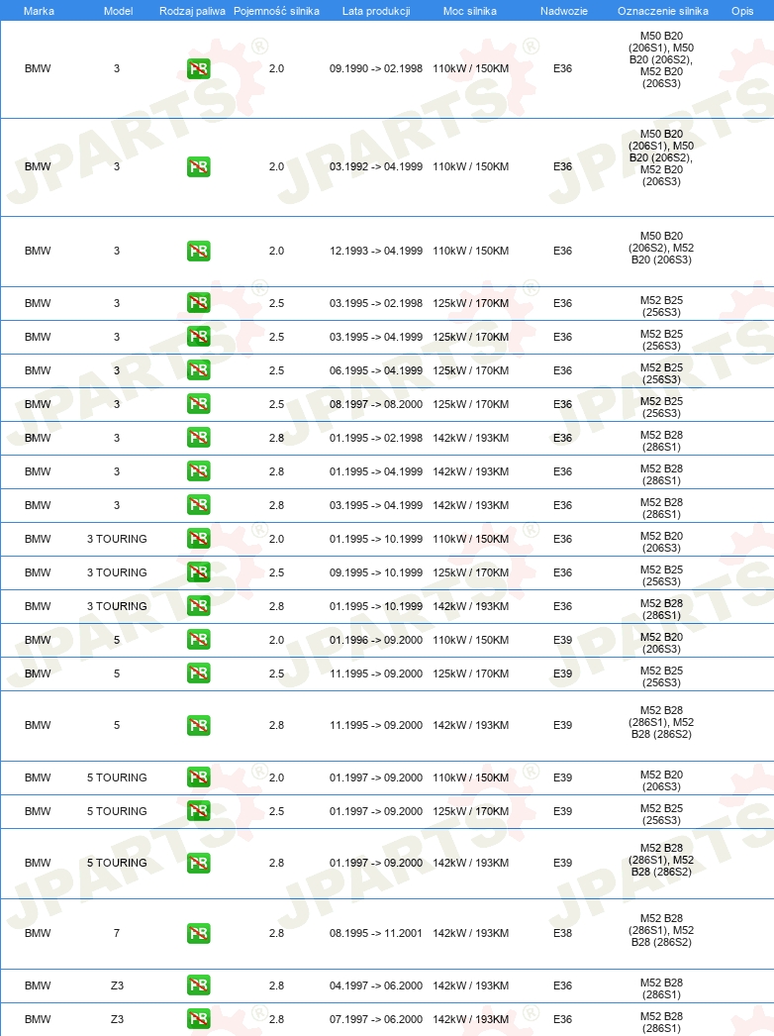Click fuel type icon in row 01.1995 -> 02.1998
The image size is (774, 1036).
tap(199, 438)
